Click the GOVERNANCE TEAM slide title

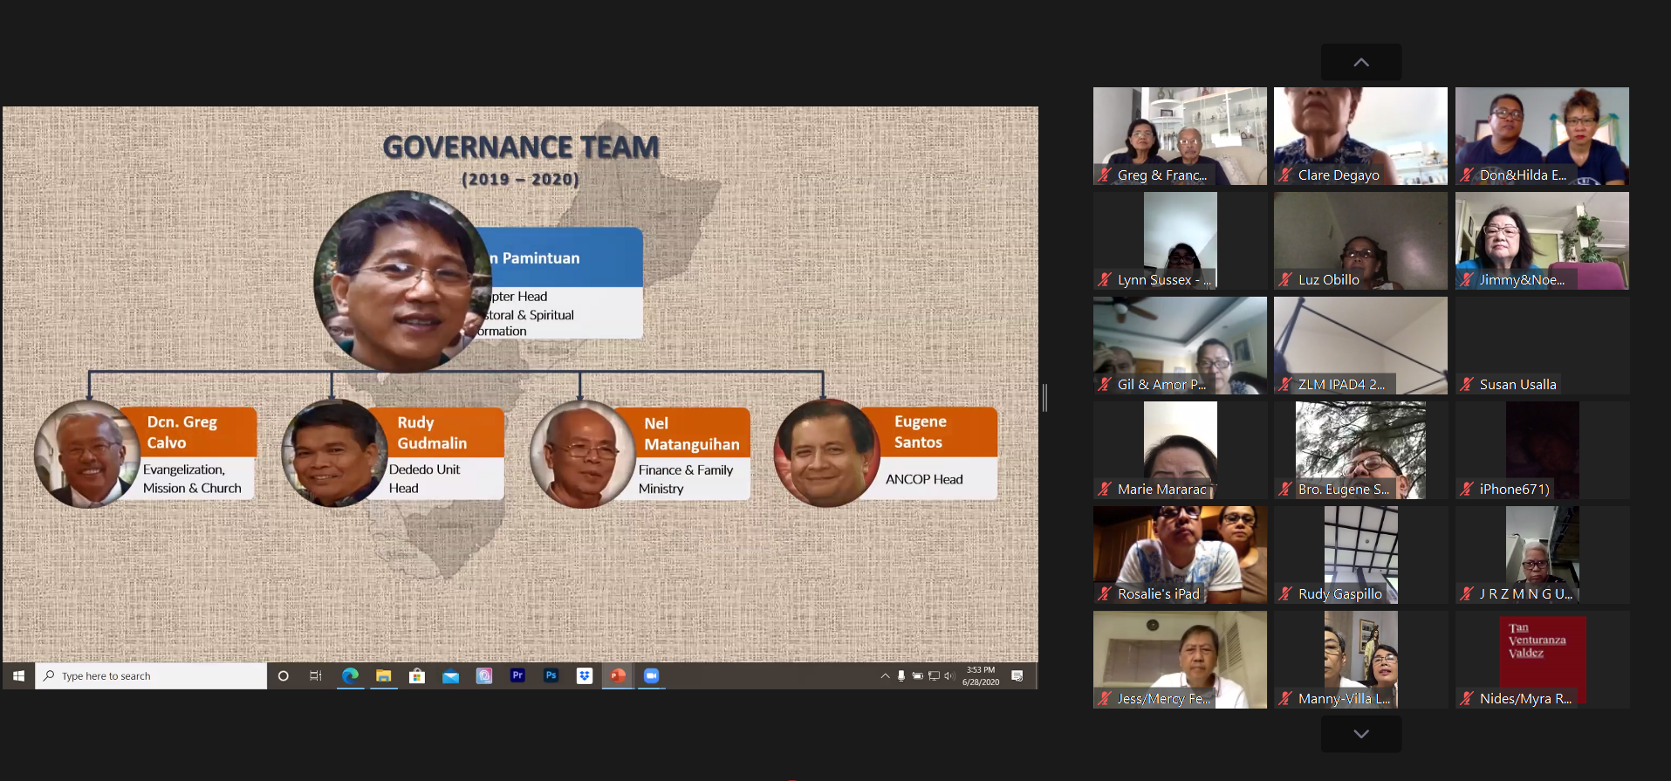[x=521, y=147]
